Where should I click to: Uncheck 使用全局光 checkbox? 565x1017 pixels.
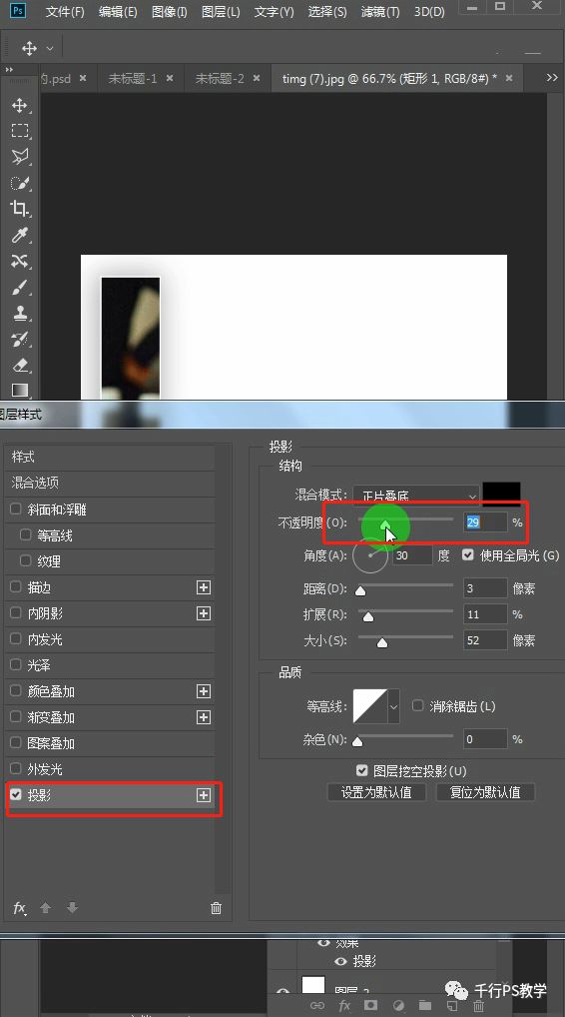(468, 555)
